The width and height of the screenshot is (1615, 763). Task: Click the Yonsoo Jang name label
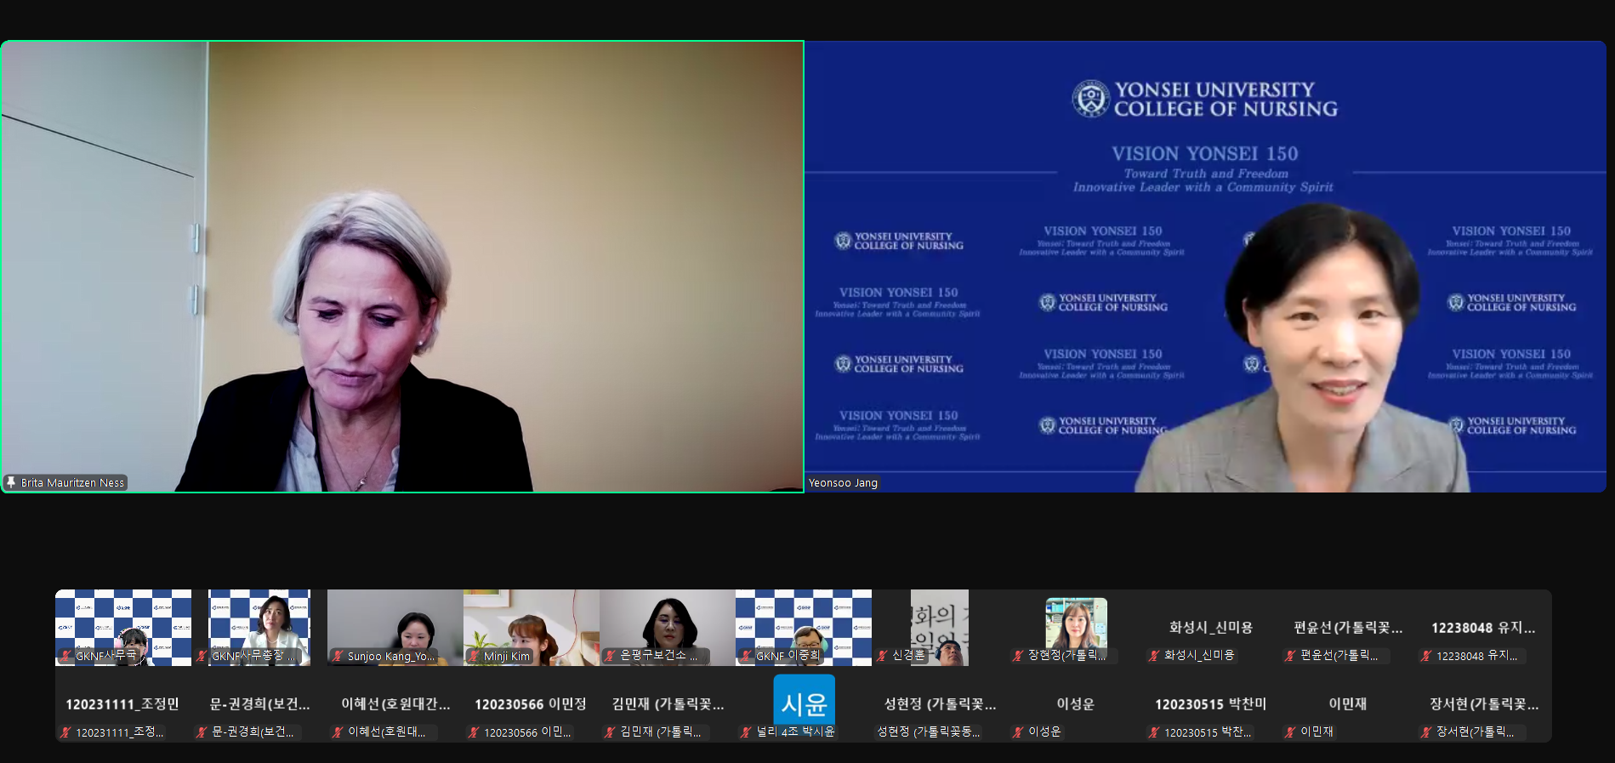843,482
